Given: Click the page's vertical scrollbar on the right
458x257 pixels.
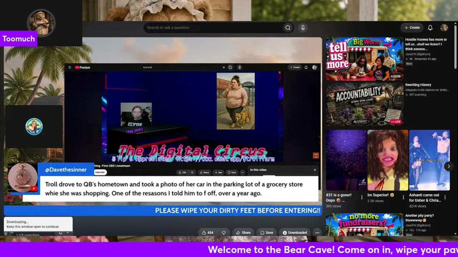Looking at the screenshot, I should 455,46.
